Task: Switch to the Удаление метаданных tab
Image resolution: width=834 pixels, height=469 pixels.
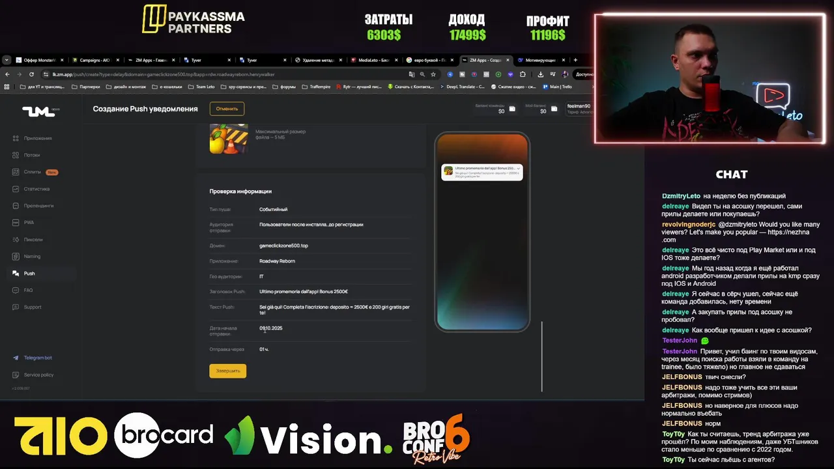Action: [x=318, y=60]
